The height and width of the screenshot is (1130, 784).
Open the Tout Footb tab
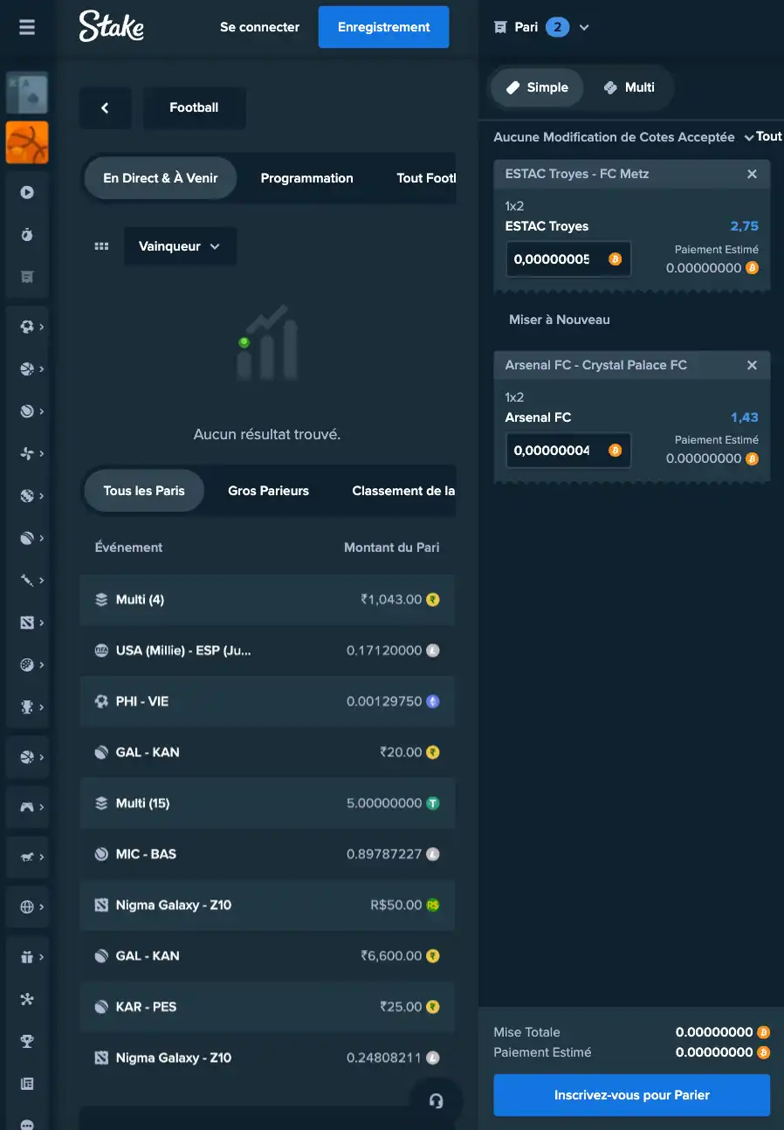pos(426,178)
